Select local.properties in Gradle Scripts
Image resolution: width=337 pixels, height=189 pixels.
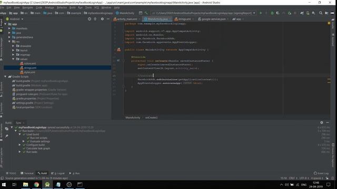(x=25, y=107)
